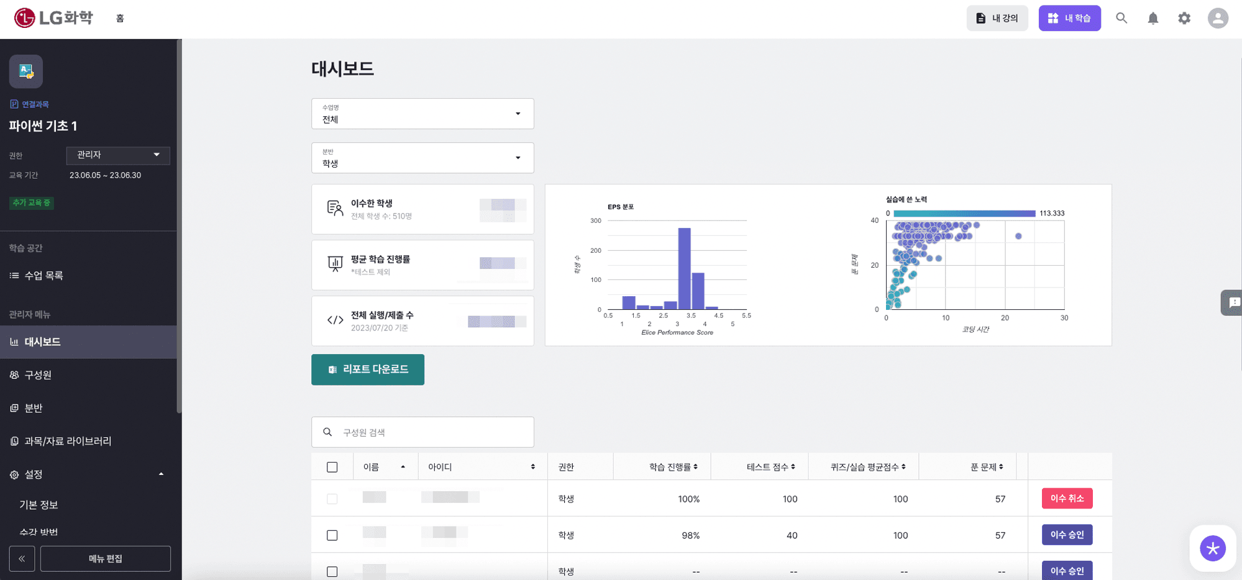1242x580 pixels.
Task: Sort by 아이디 column arrows
Action: pos(533,467)
